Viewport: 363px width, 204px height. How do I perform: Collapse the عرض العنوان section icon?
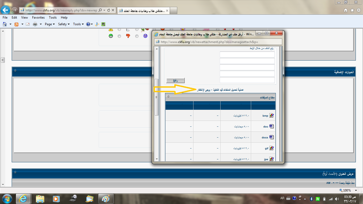click(15, 172)
